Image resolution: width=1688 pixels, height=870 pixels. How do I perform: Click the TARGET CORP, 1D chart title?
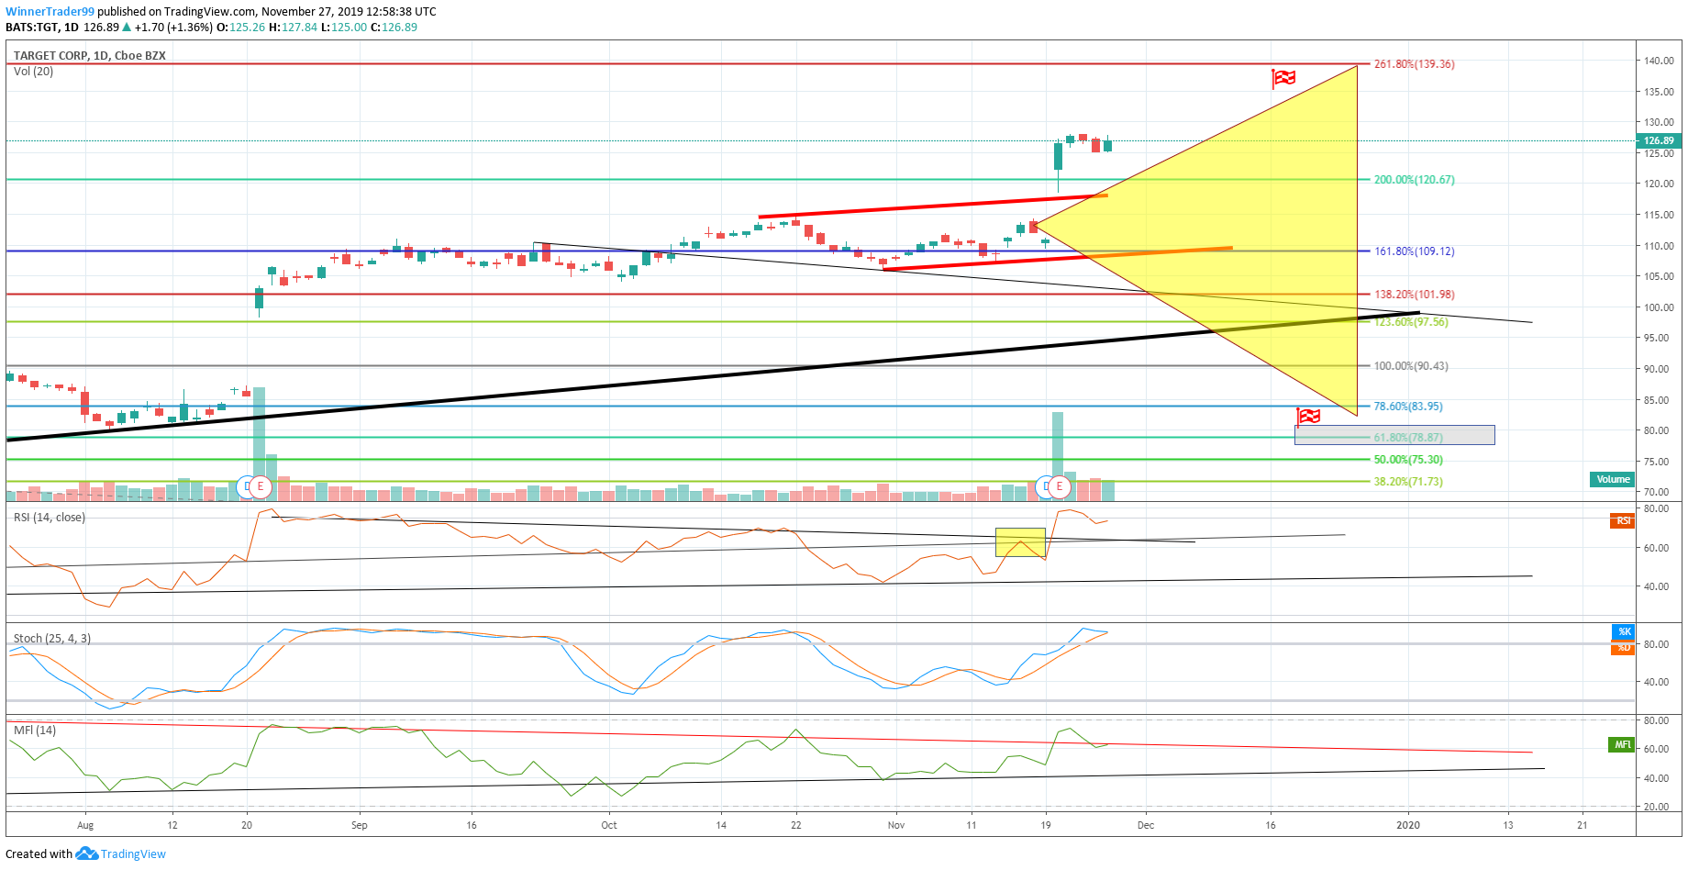[x=89, y=56]
